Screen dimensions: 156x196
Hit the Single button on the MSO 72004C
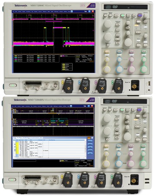tap(128, 15)
